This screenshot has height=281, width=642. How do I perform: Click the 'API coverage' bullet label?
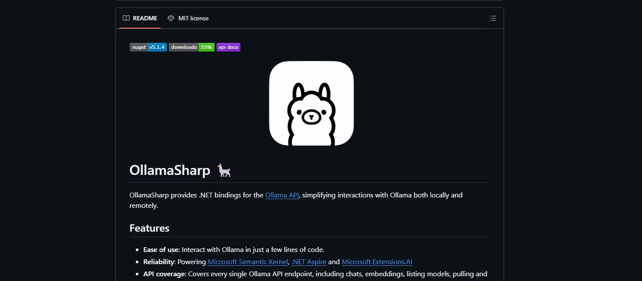point(165,274)
